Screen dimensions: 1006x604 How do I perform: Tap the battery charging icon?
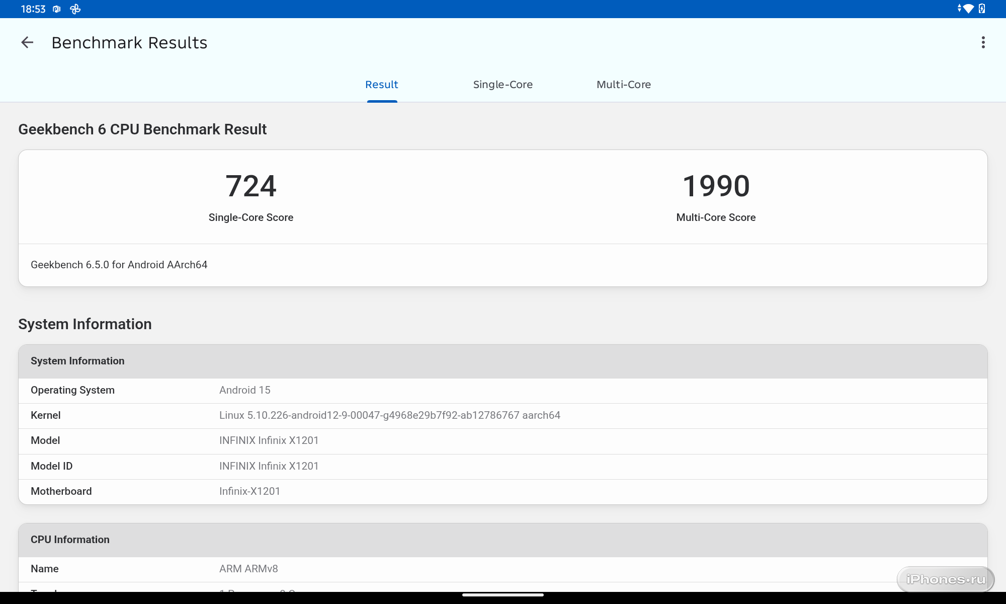982,9
